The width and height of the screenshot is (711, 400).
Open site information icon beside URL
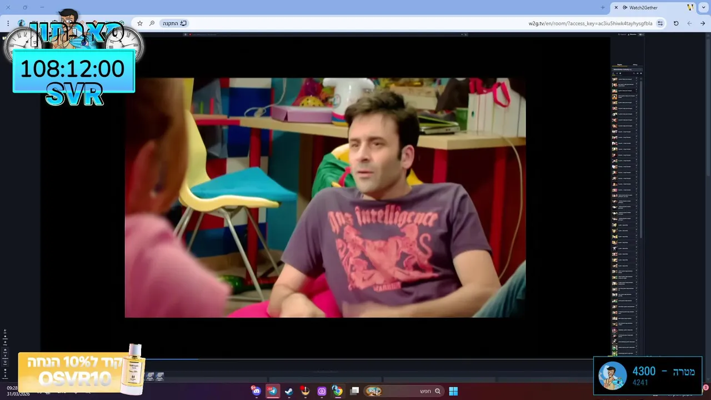660,23
